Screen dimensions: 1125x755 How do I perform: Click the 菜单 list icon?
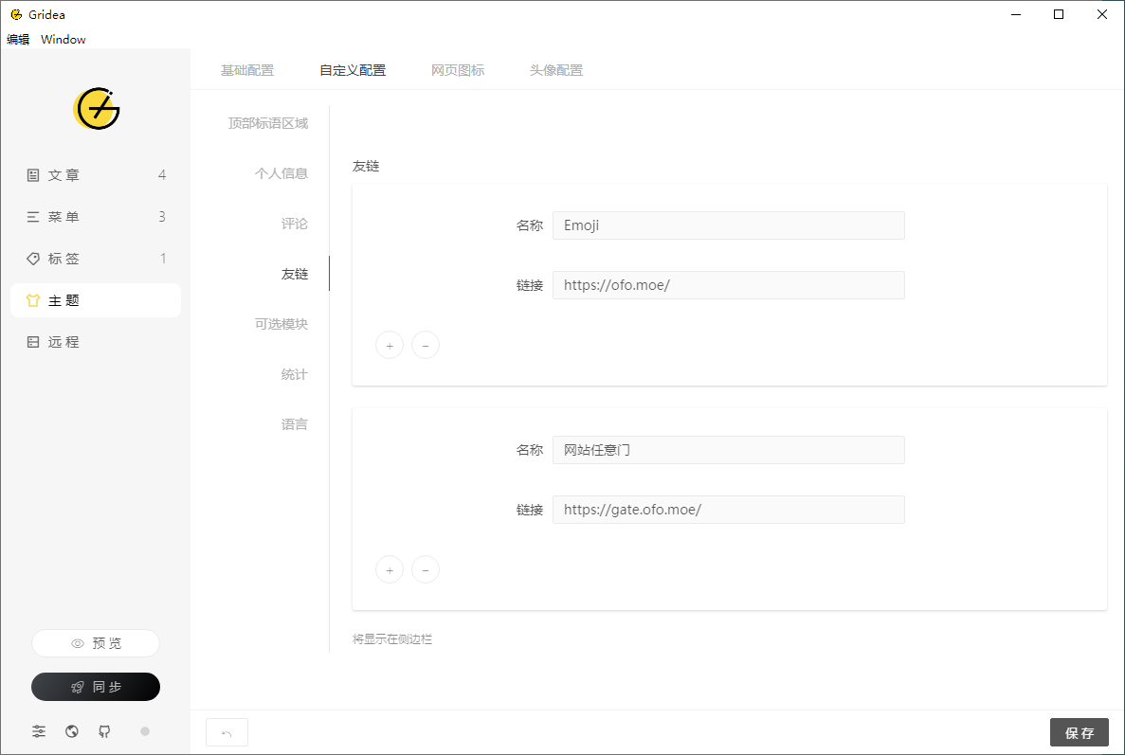[33, 217]
